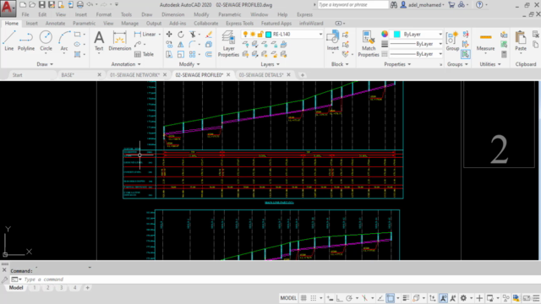Select the Polyline tool

pos(26,41)
